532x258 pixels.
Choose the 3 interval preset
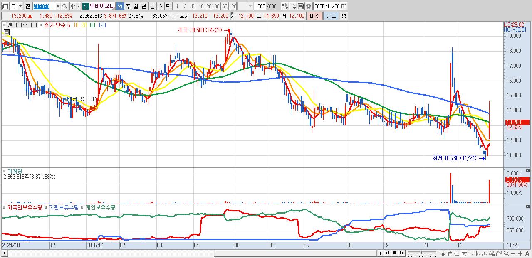[185, 6]
